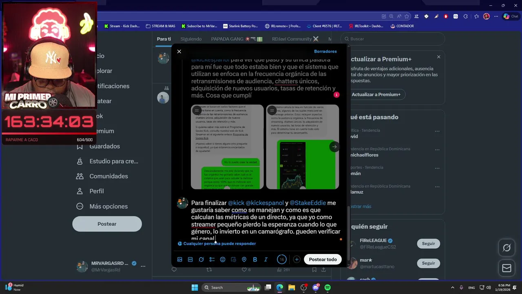Switch to the PAPADA GANG tab
Viewport: 522px width, 294px height.
click(237, 39)
